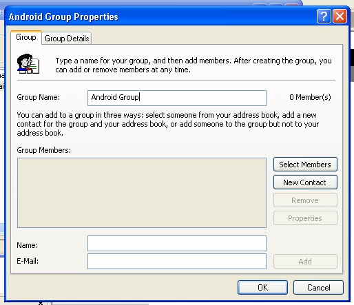Viewport: 354px width, 305px height.
Task: Click the Group Name text field
Action: (177, 98)
